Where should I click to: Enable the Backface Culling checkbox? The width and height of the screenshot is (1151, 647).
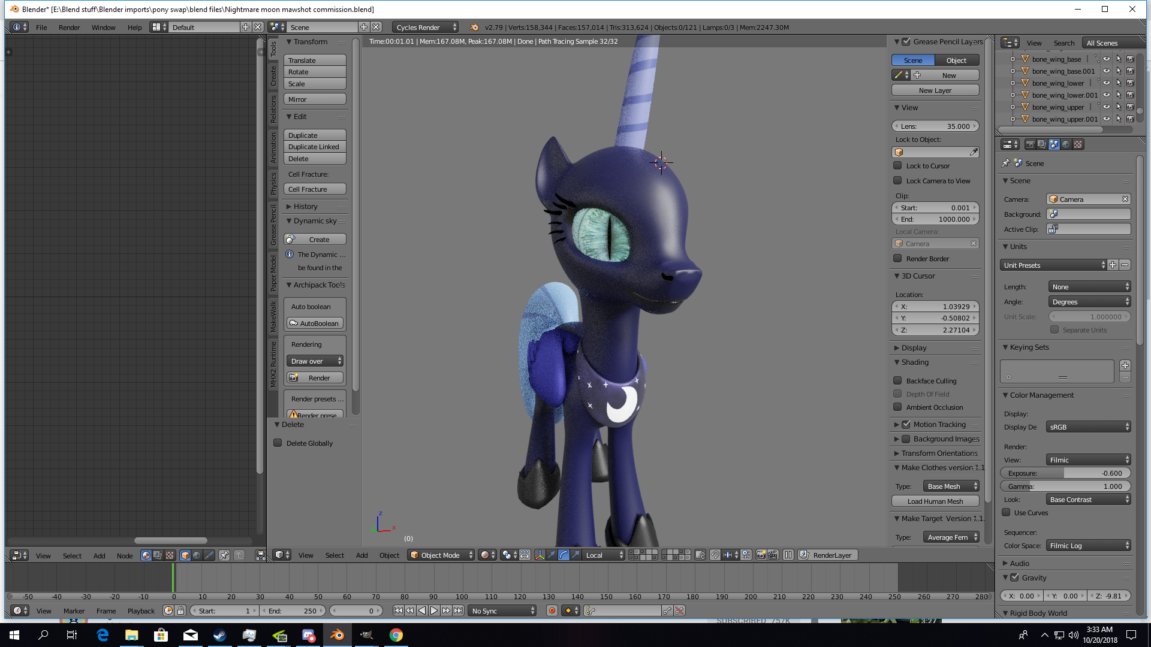coord(897,380)
